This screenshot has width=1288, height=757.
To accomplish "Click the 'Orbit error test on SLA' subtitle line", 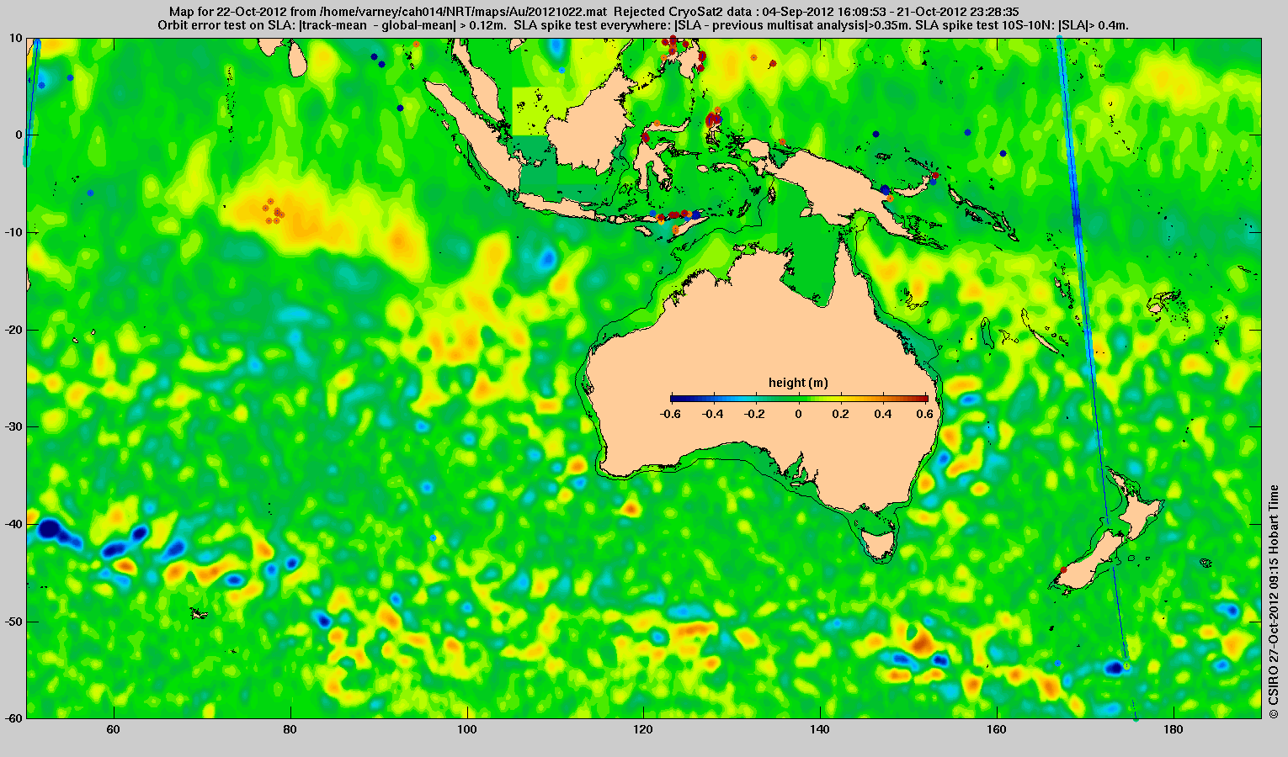I will tap(643, 25).
